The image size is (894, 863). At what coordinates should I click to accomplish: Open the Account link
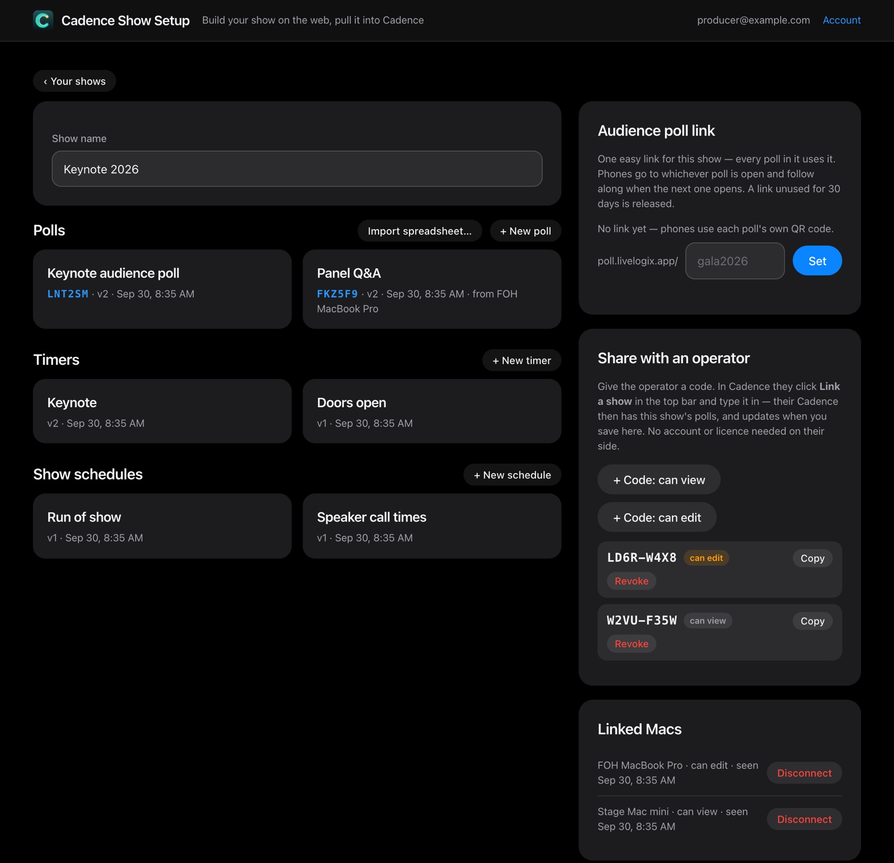click(841, 20)
